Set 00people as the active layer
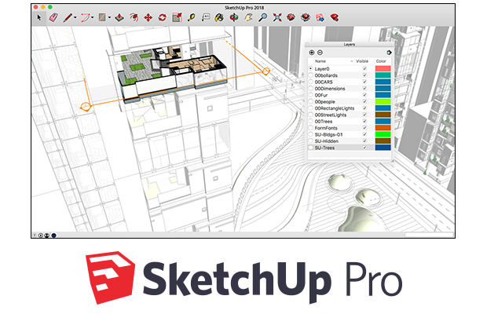 pyautogui.click(x=311, y=104)
